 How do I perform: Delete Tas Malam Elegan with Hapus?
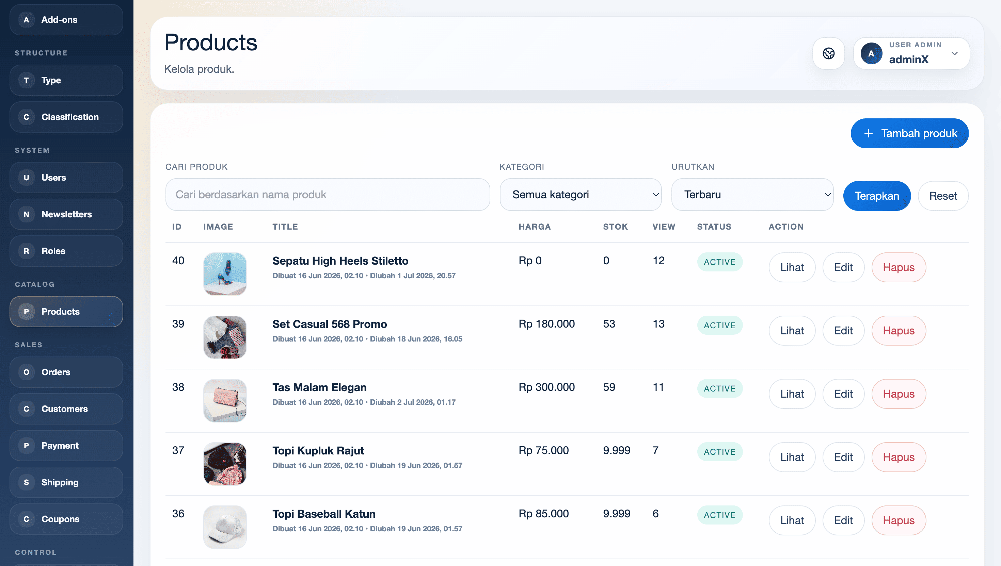898,394
